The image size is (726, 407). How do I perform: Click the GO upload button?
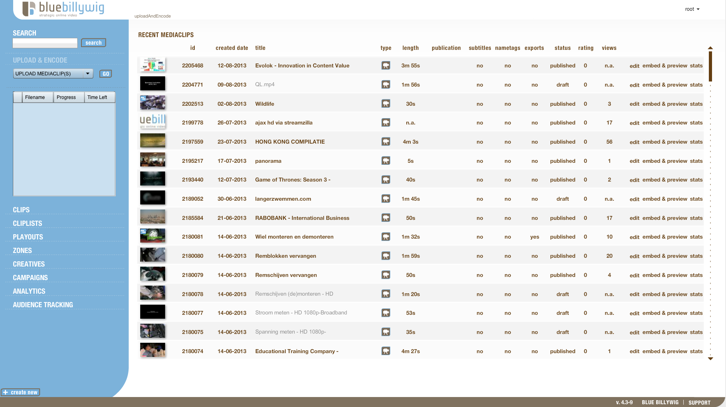coord(105,74)
